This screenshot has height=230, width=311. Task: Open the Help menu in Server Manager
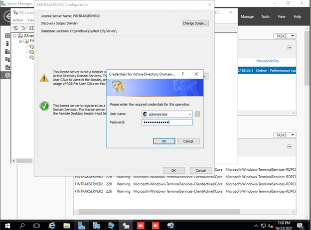[298, 16]
